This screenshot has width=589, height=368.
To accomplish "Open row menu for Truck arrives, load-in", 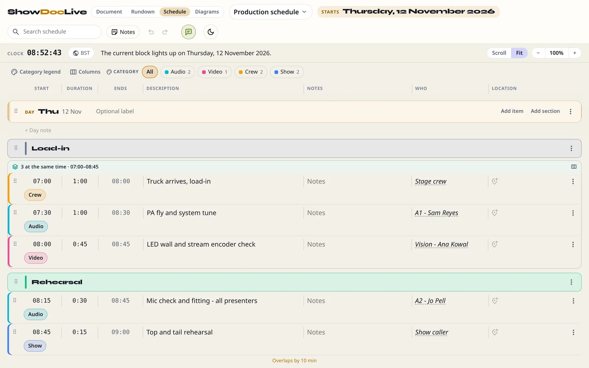I will click(x=573, y=181).
